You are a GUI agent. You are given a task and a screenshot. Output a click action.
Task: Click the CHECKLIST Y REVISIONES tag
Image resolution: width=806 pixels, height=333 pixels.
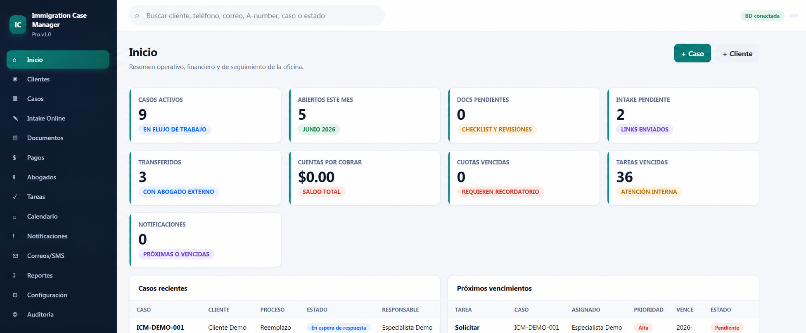pyautogui.click(x=497, y=129)
